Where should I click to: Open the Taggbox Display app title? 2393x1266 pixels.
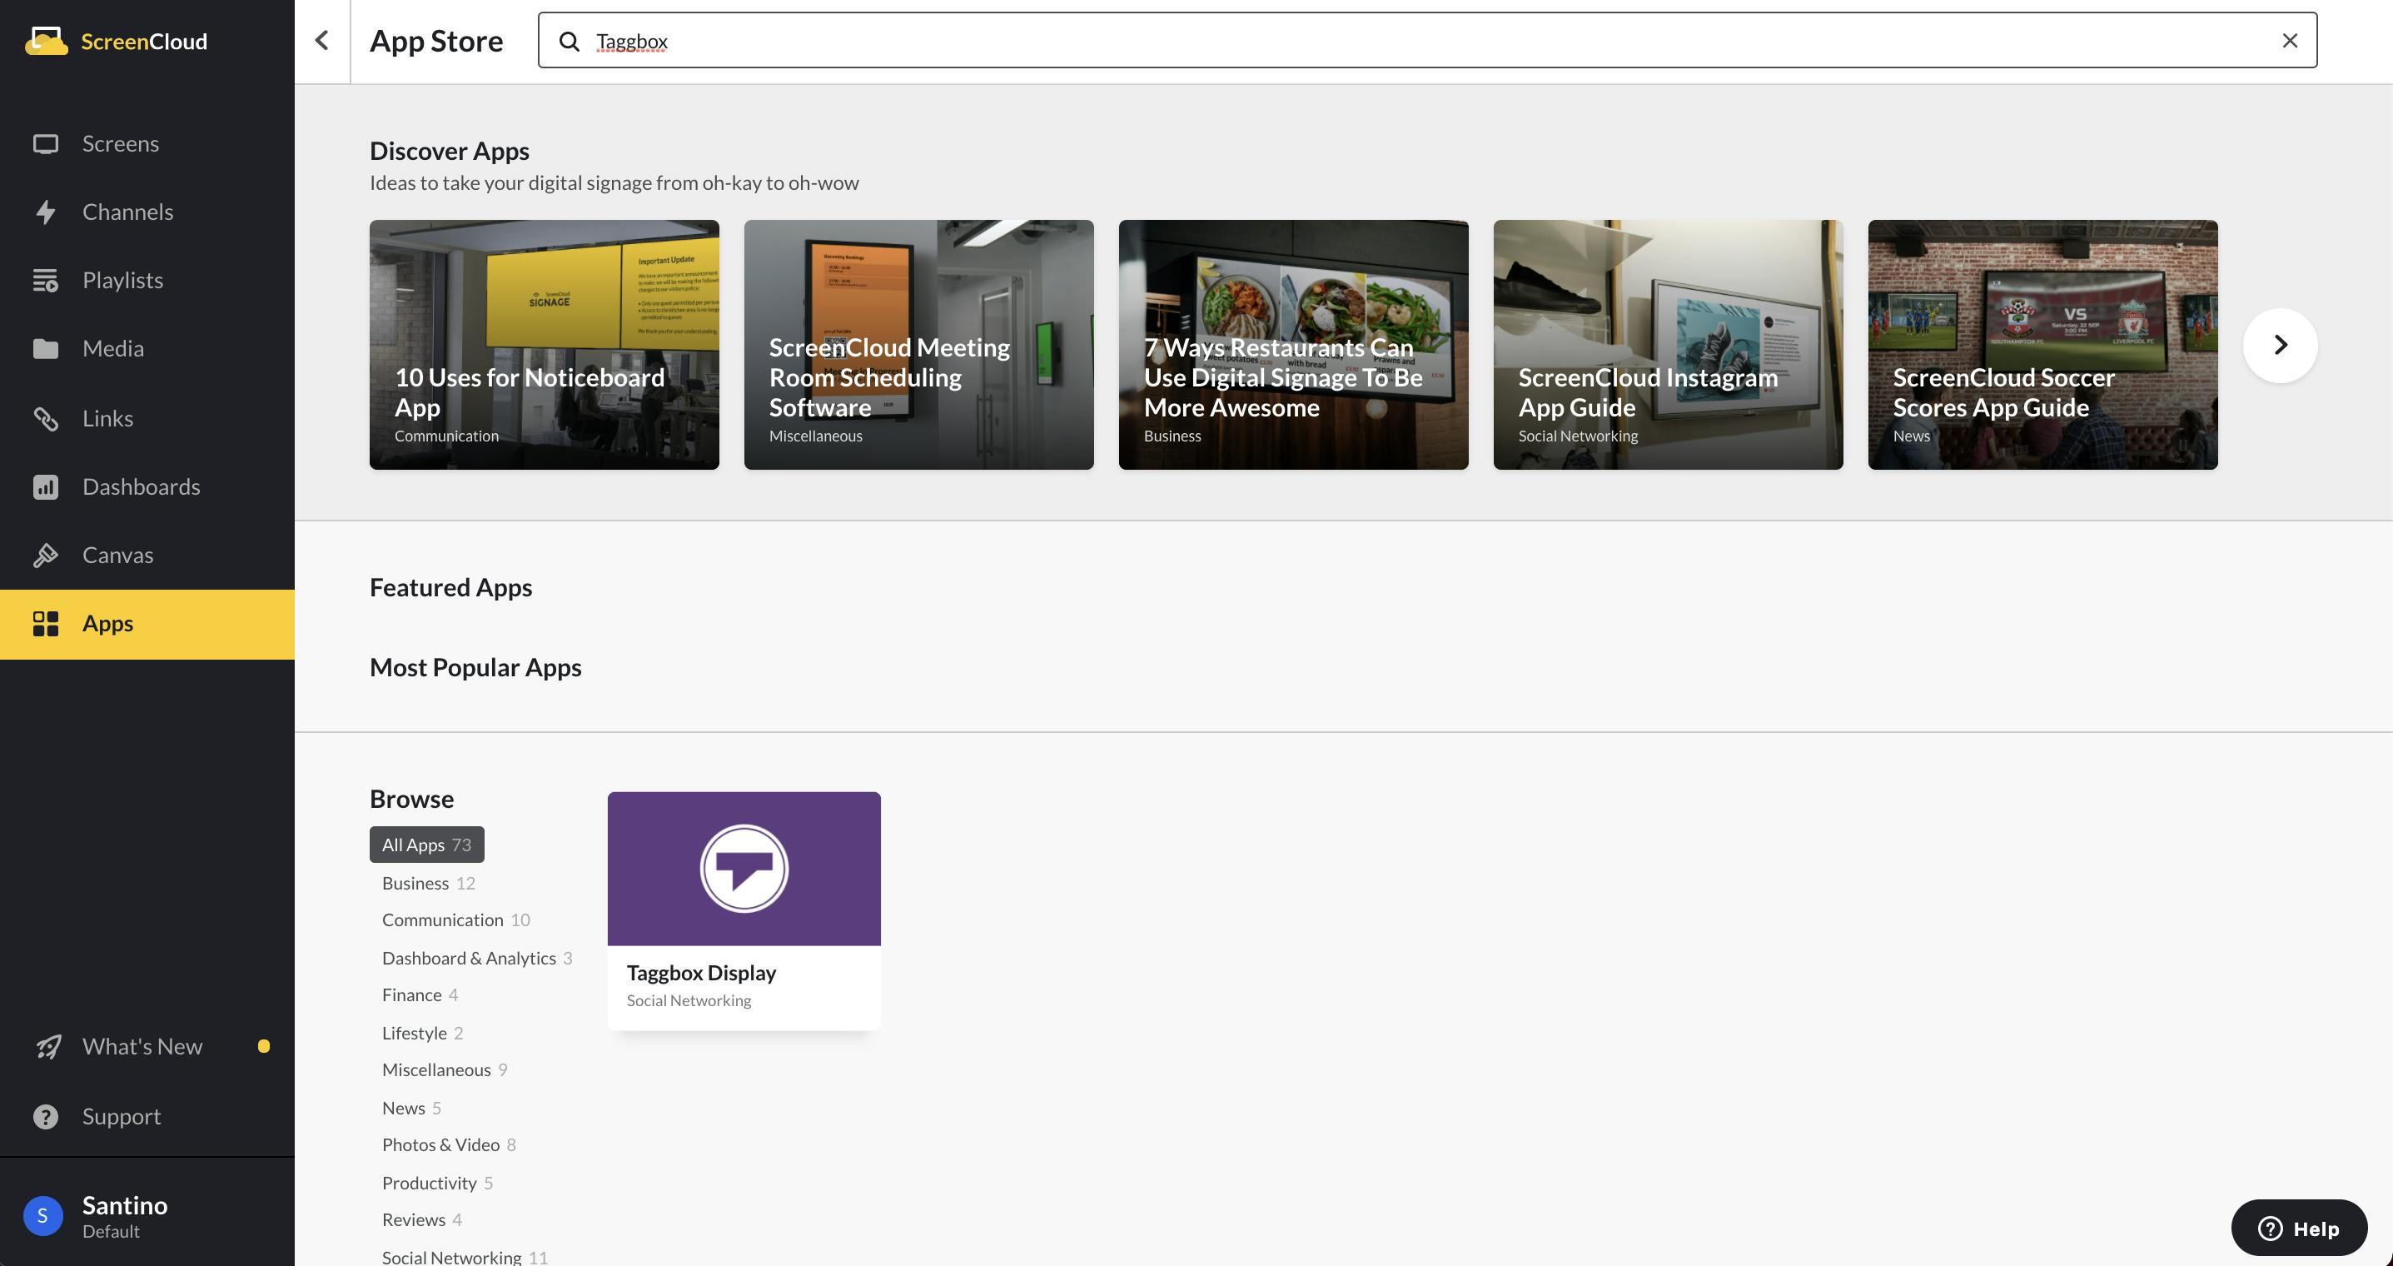(701, 973)
